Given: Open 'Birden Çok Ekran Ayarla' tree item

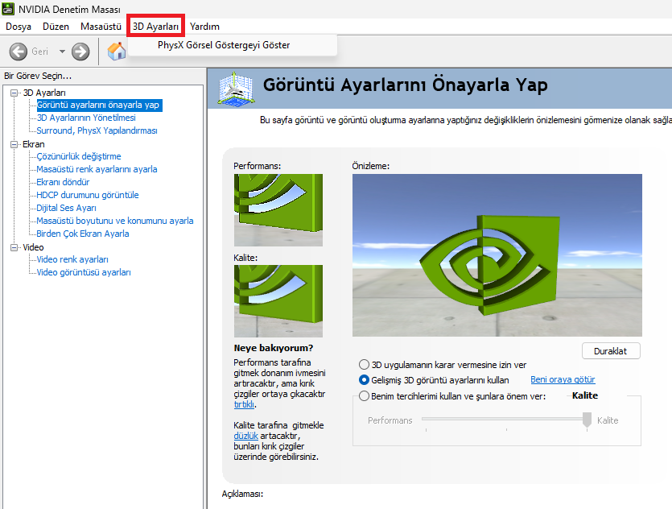Looking at the screenshot, I should (x=83, y=234).
